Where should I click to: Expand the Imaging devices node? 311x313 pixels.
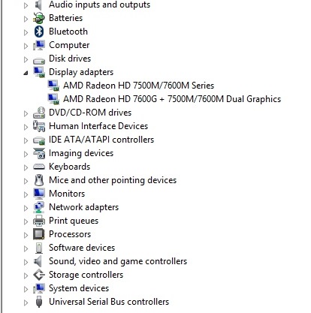pos(26,154)
